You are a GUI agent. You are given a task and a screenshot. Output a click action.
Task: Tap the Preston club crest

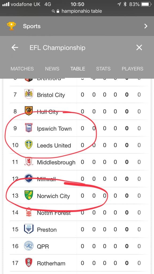click(29, 229)
